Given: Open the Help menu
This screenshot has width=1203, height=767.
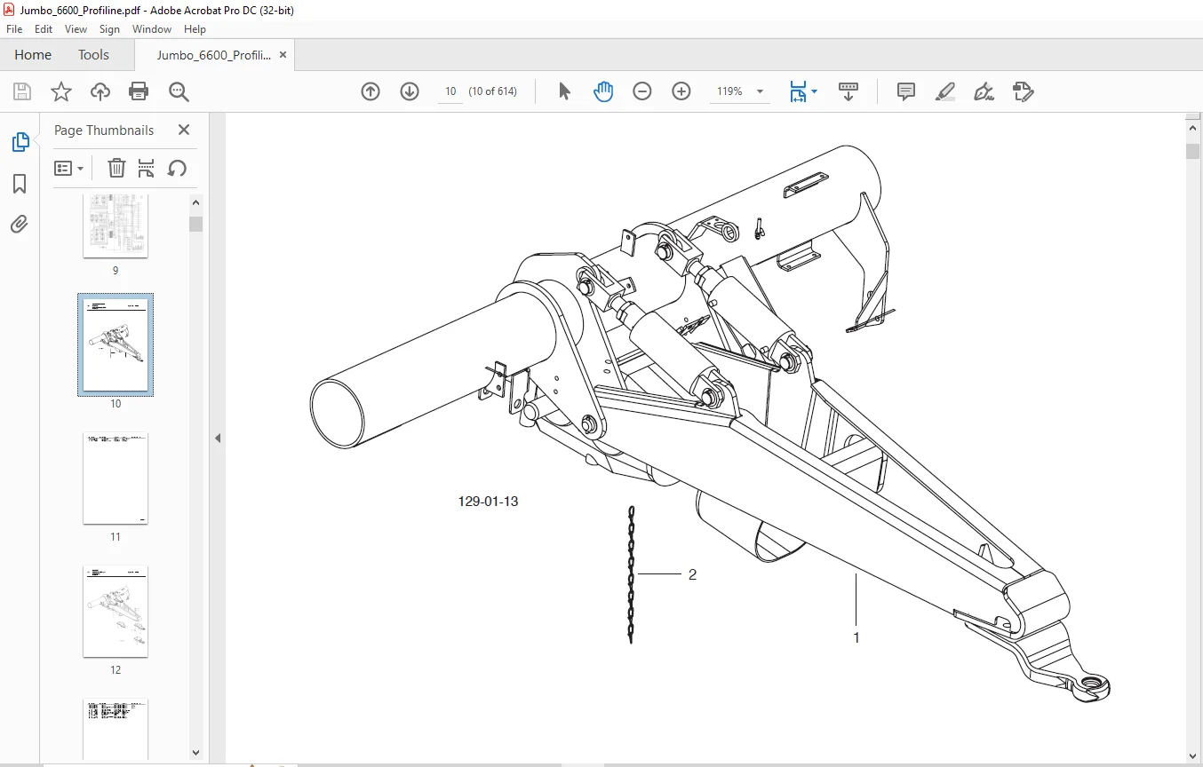Looking at the screenshot, I should tap(195, 29).
